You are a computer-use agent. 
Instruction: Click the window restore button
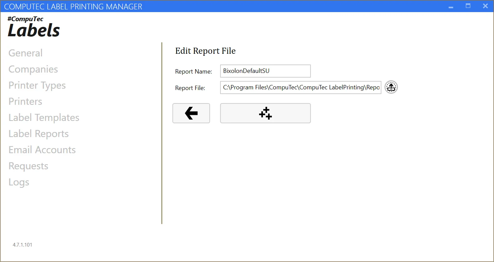[468, 6]
